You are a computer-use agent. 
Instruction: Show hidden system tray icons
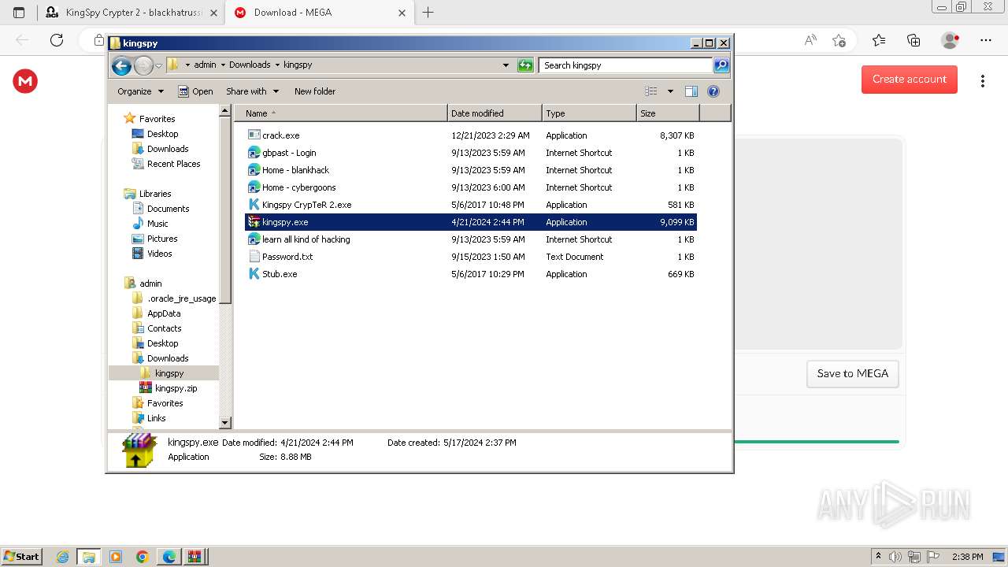[878, 556]
